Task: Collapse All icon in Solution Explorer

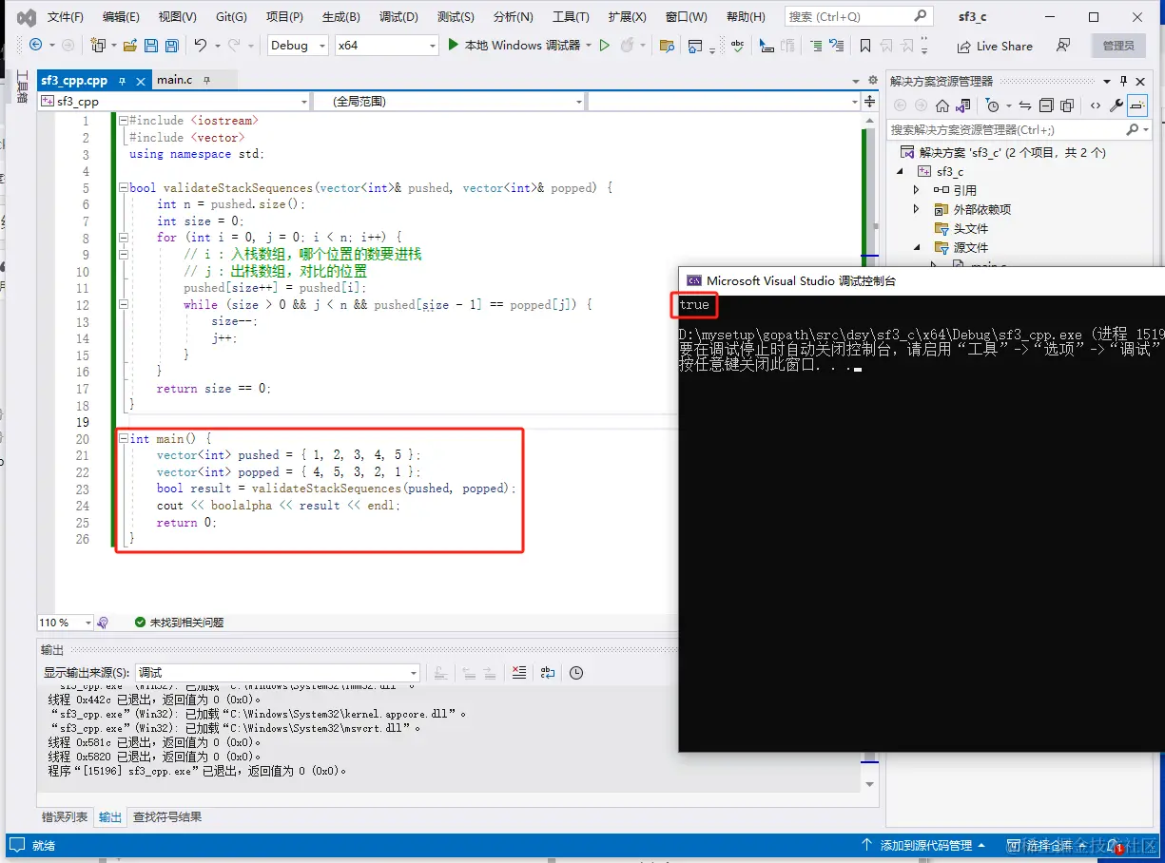Action: click(x=1045, y=105)
